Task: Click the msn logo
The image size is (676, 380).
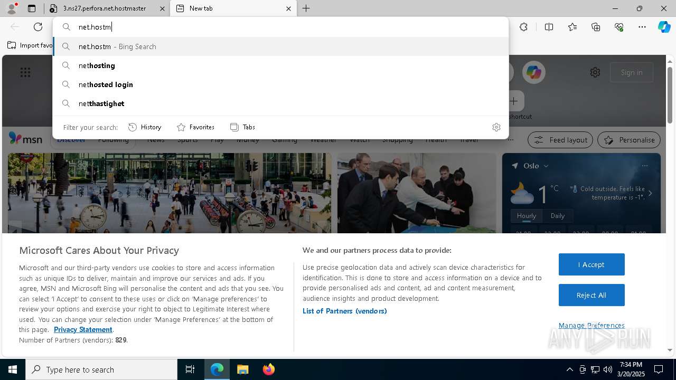Action: (25, 139)
